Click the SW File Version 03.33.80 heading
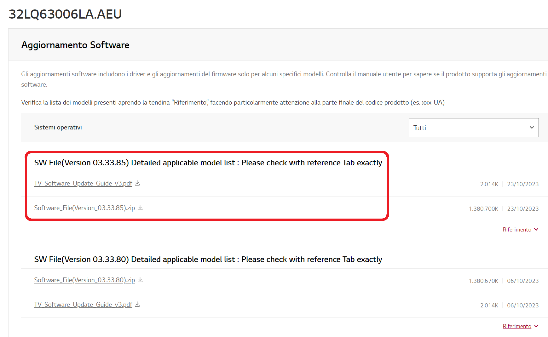 point(208,259)
